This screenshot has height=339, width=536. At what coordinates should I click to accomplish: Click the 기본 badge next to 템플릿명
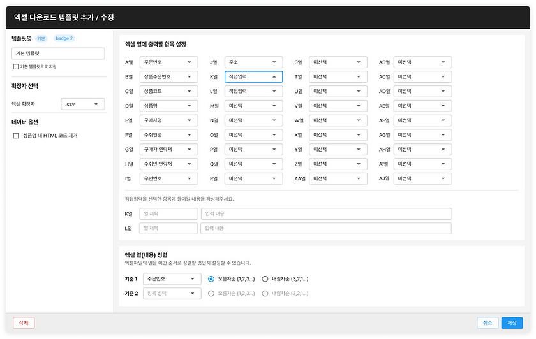41,39
